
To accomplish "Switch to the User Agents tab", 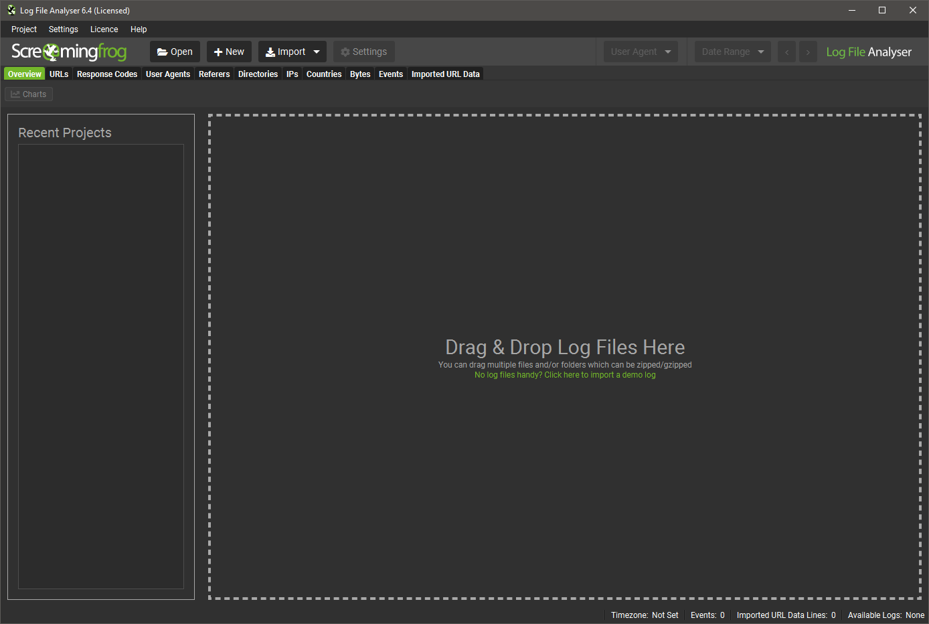I will pyautogui.click(x=168, y=74).
